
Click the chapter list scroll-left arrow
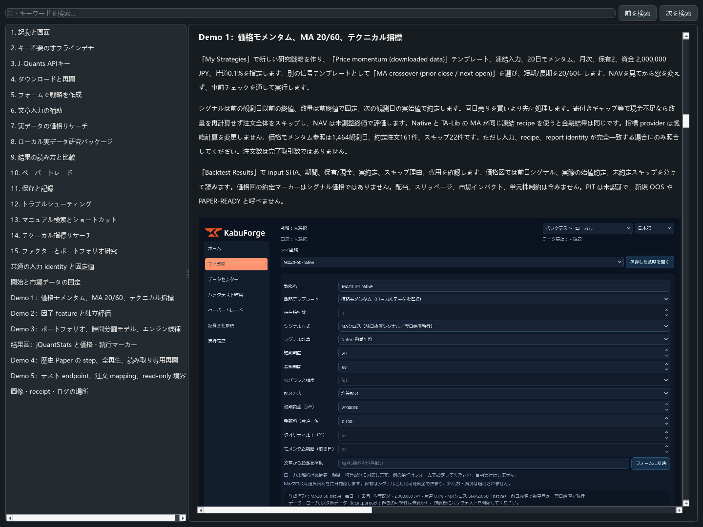coord(9,518)
